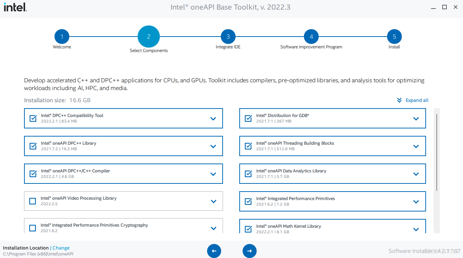Uncheck Intel oneAPI DPC++/C++ Compiler

click(33, 173)
